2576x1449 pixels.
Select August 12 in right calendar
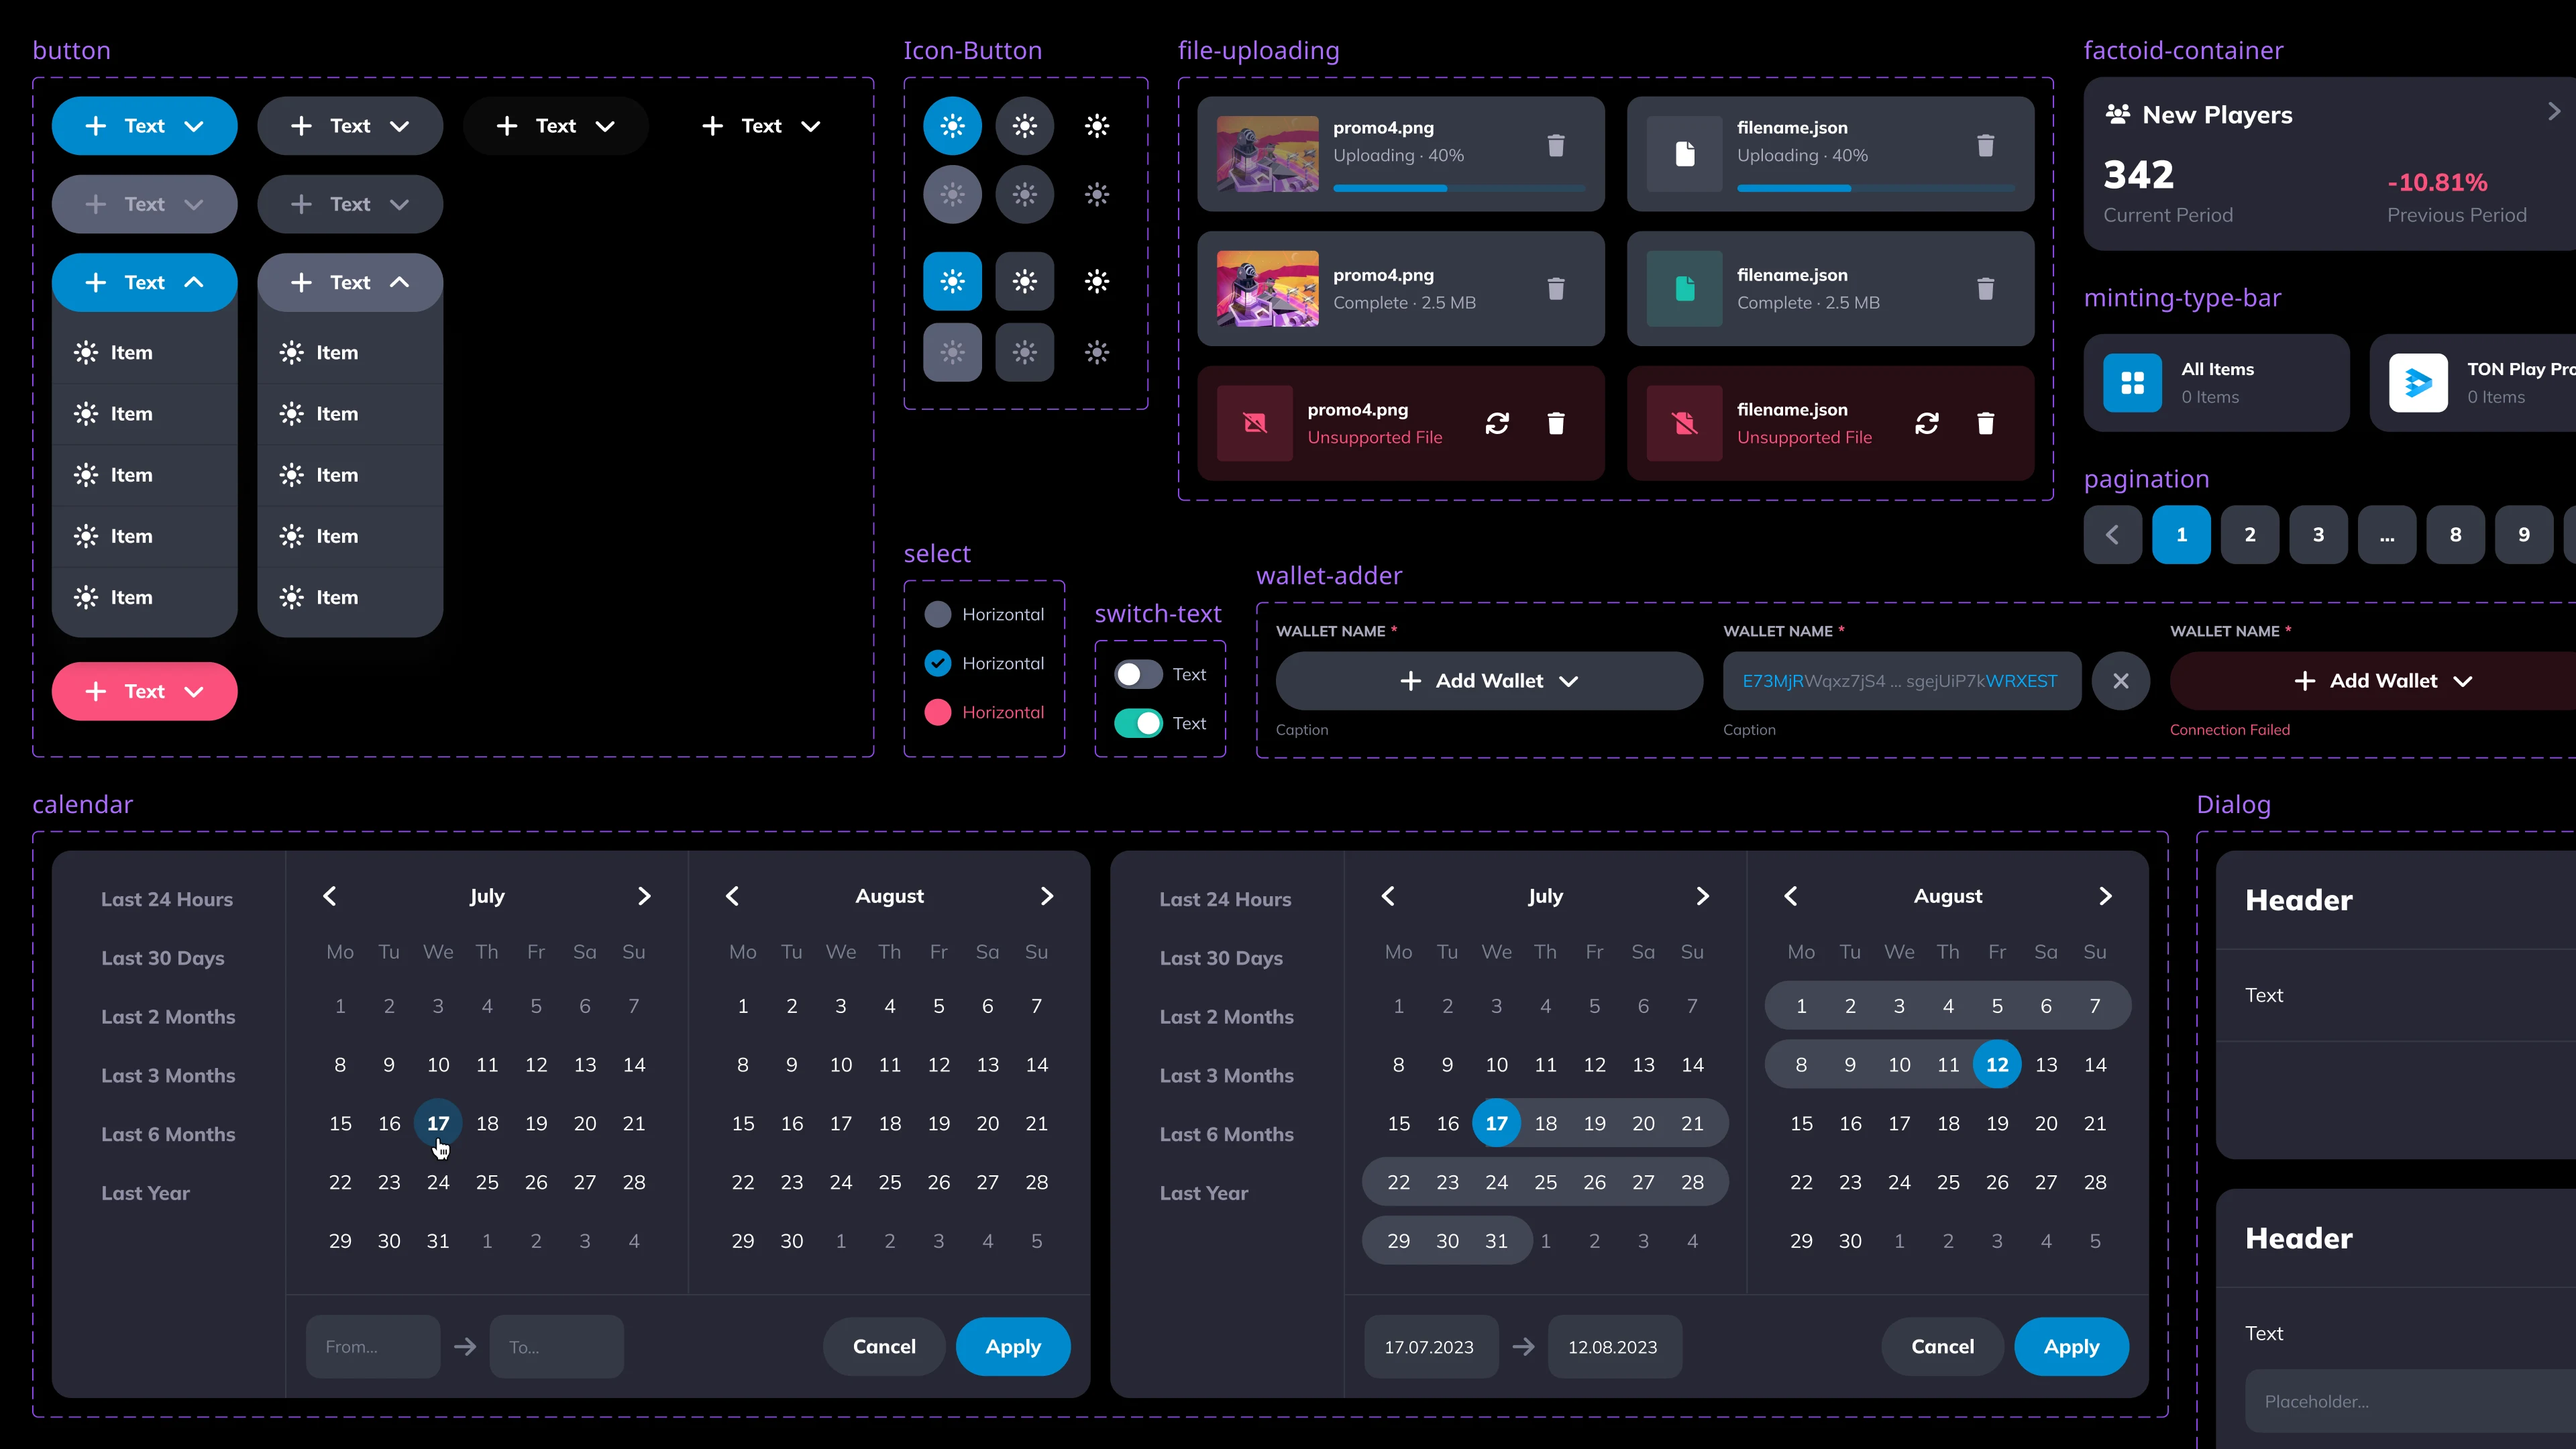click(x=1997, y=1065)
